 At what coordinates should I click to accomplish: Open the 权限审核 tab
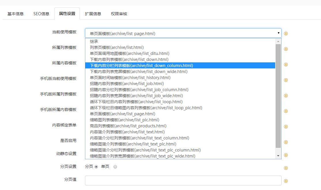point(119,14)
